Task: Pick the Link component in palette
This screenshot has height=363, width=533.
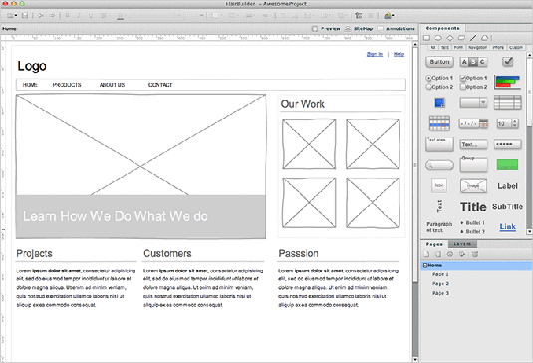Action: (x=507, y=227)
